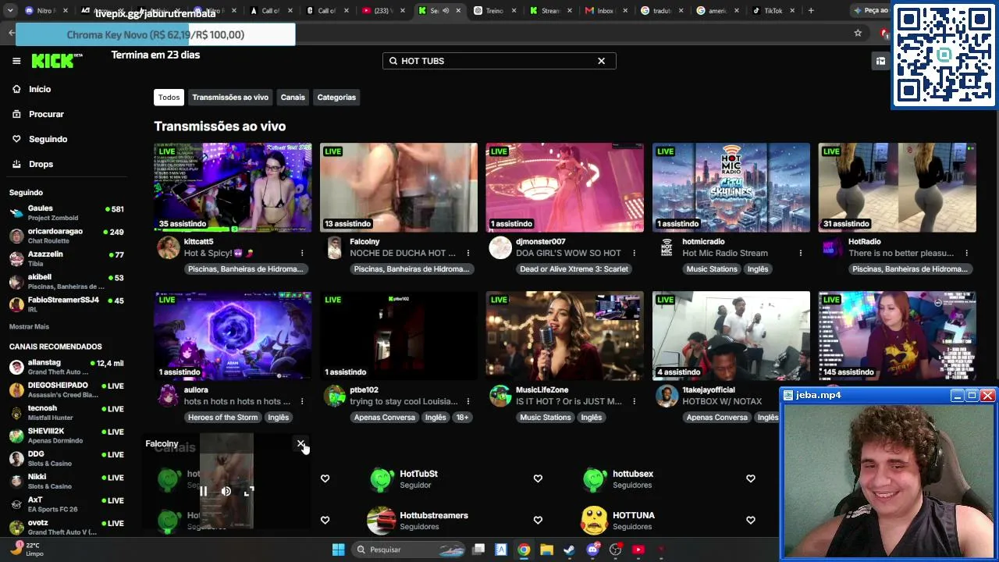
Task: Follow the Hottubstreamers channel with heart
Action: pos(538,520)
